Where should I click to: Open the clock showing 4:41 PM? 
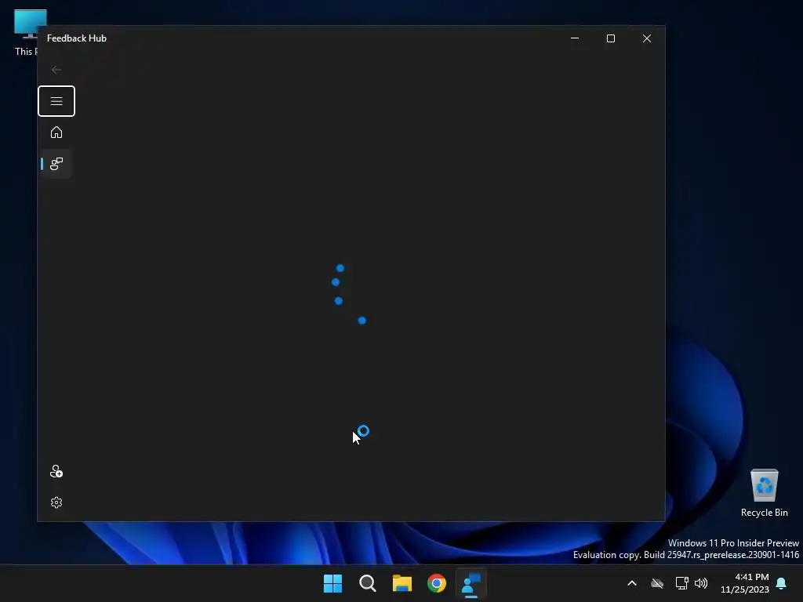point(745,583)
